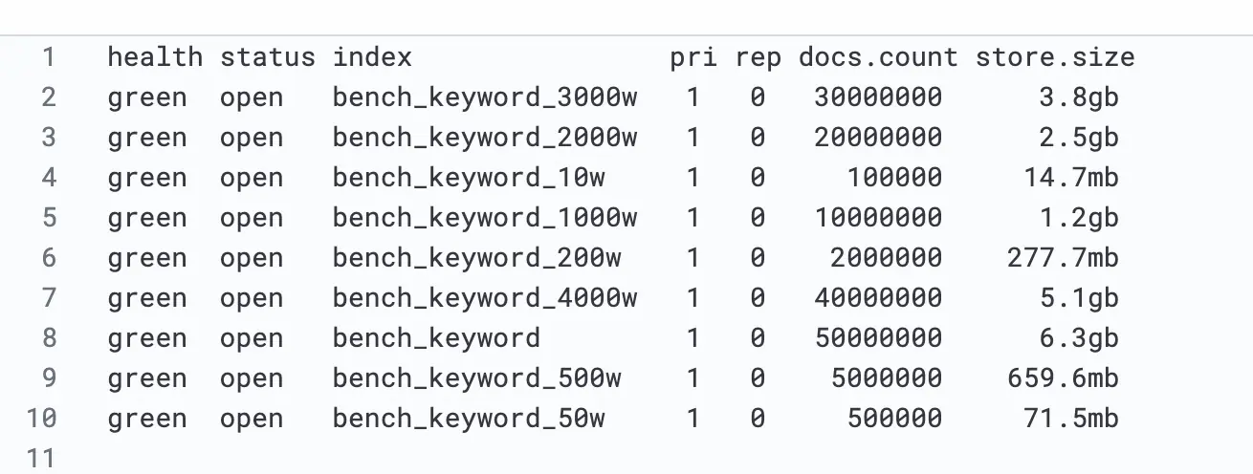
Task: Click line number 1 in gutter
Action: (x=49, y=57)
